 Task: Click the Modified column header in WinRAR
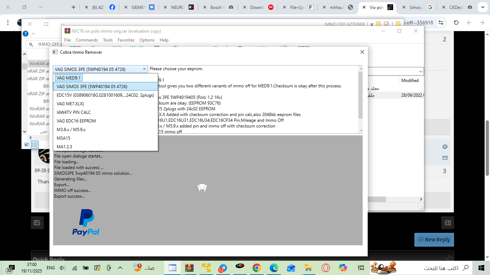410,81
